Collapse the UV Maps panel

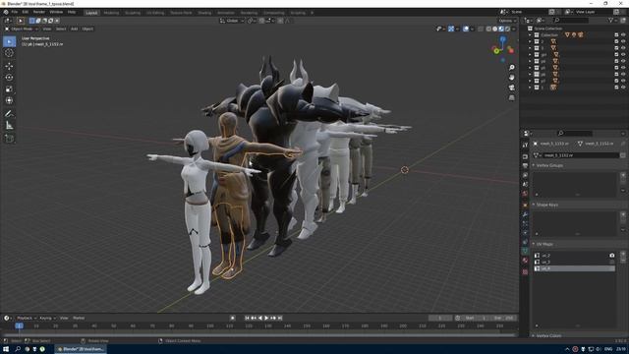(x=534, y=244)
